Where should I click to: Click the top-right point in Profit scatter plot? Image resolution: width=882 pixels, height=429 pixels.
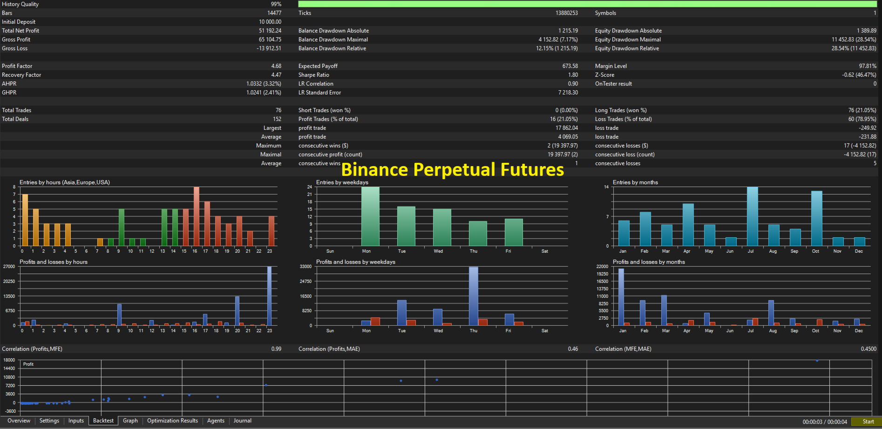(x=817, y=360)
